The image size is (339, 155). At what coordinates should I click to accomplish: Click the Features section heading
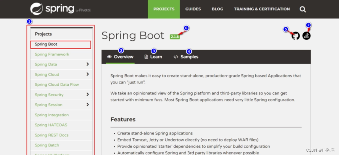pyautogui.click(x=123, y=119)
